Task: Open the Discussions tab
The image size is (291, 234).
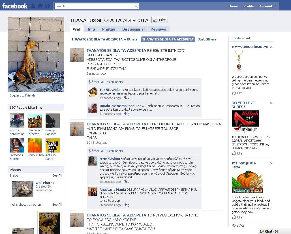Action: click(x=133, y=29)
